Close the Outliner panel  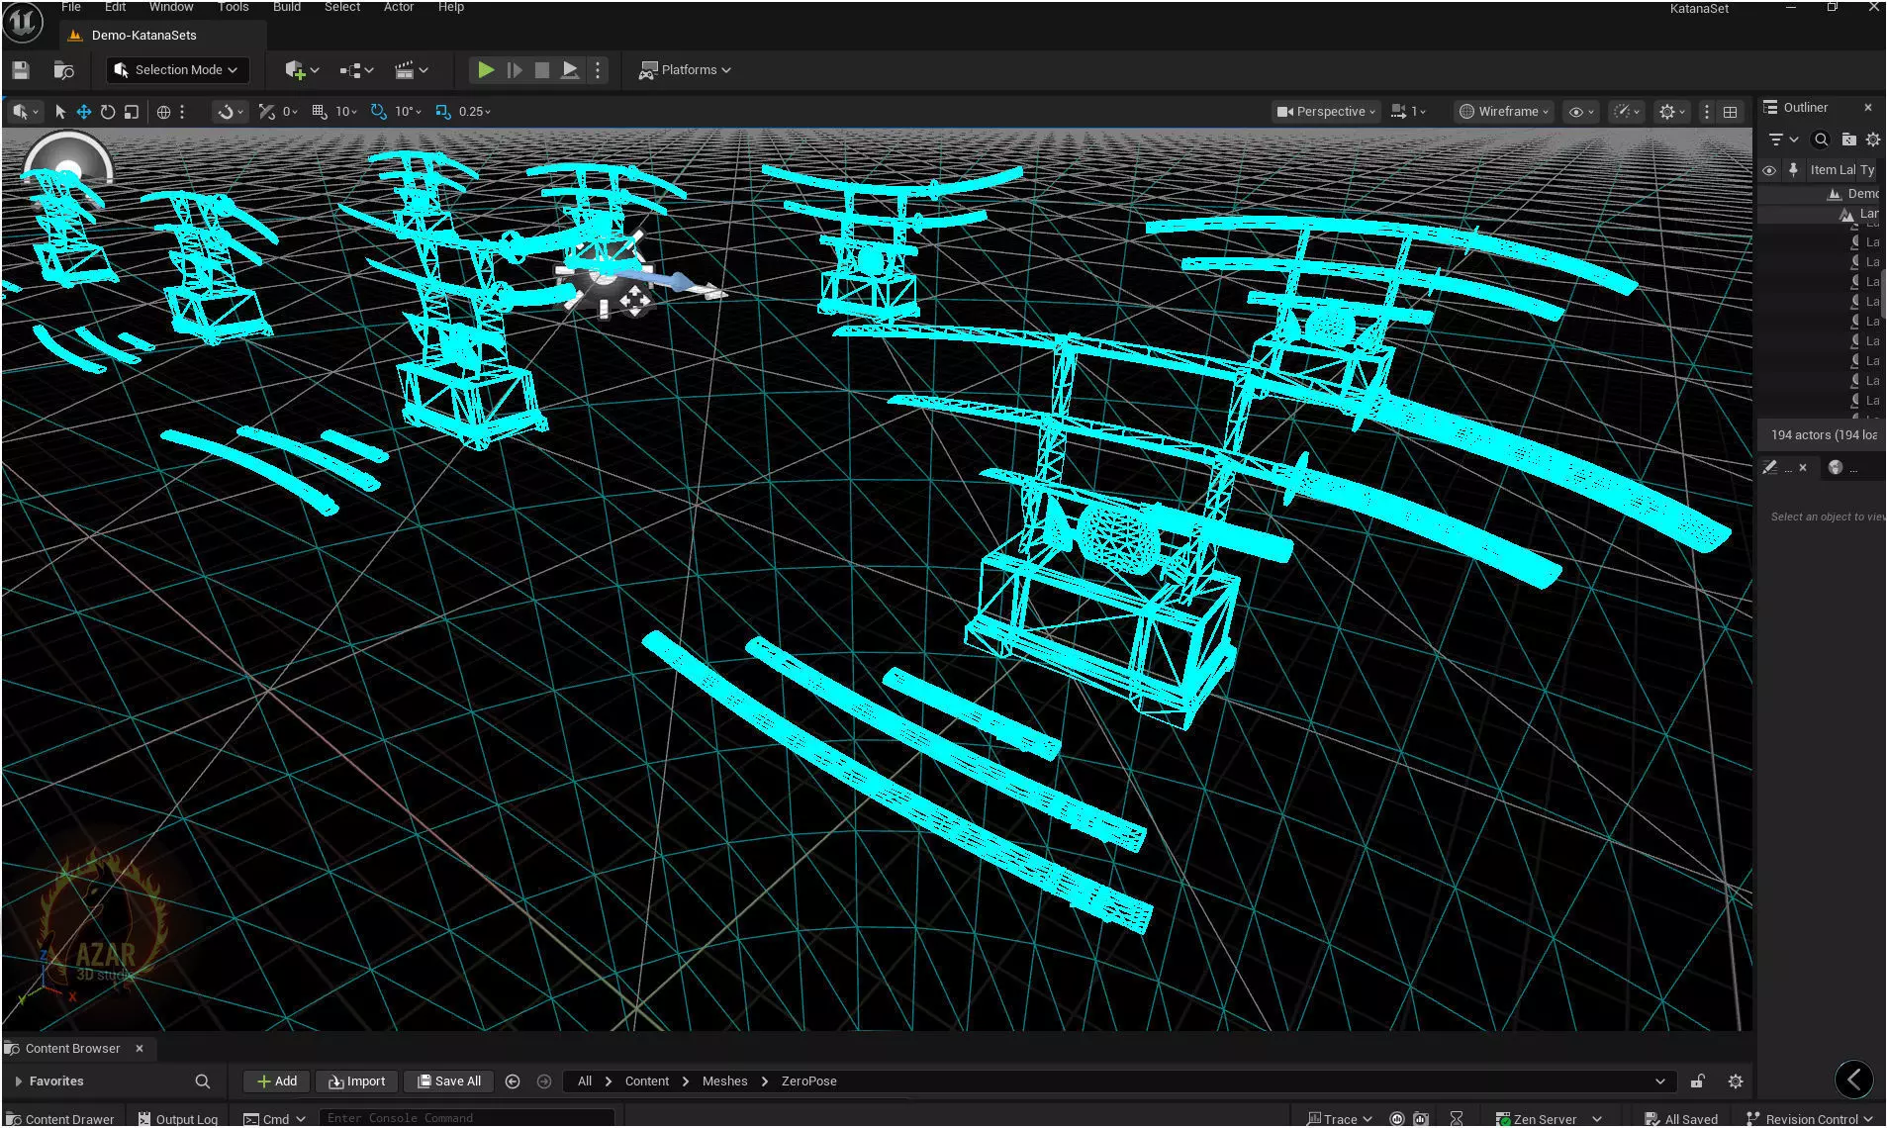pyautogui.click(x=1868, y=108)
